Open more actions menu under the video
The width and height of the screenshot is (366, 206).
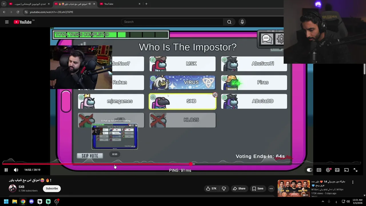(x=271, y=189)
